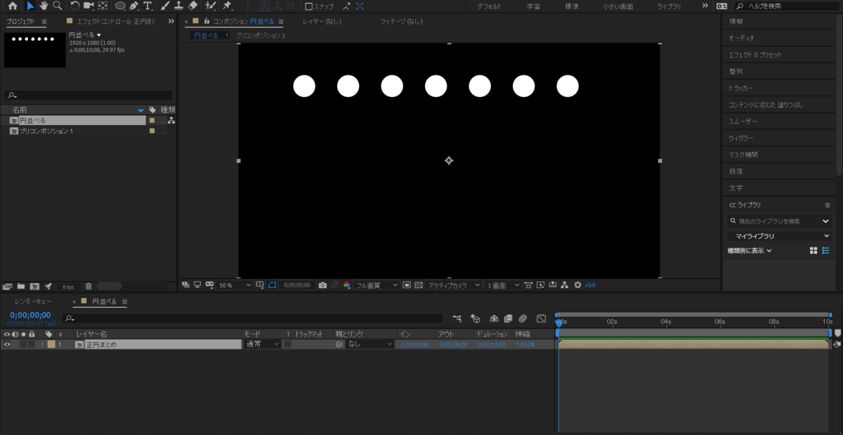Toggle region of interest icon in viewer

(407, 285)
